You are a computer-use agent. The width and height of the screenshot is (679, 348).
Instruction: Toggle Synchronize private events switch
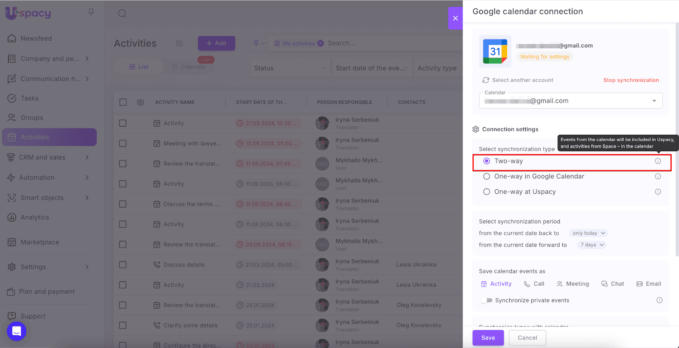[x=486, y=301]
